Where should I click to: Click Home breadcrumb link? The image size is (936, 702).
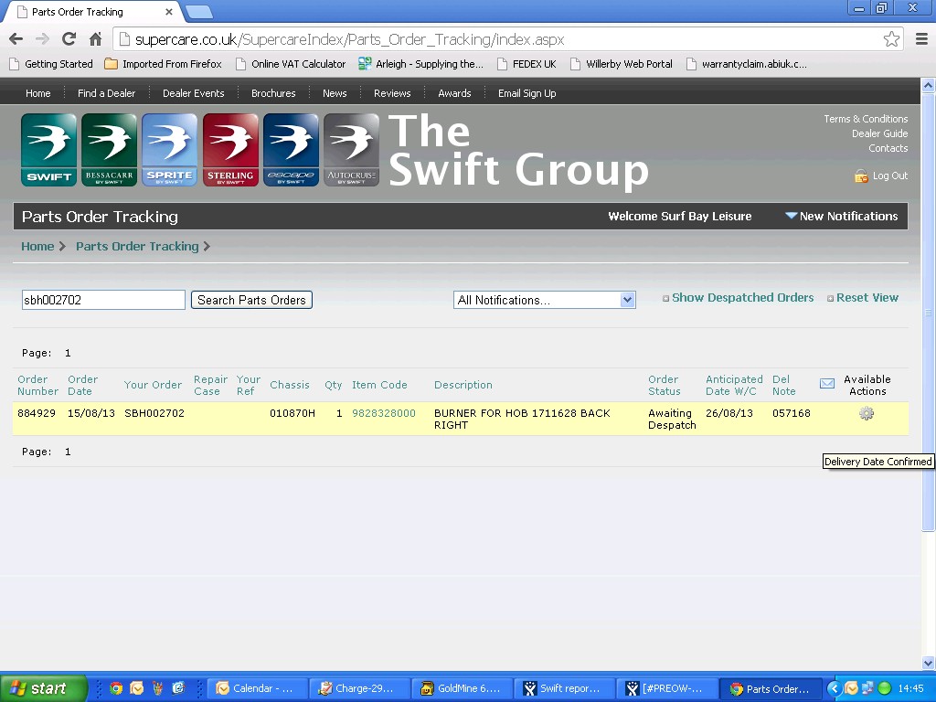pyautogui.click(x=37, y=246)
